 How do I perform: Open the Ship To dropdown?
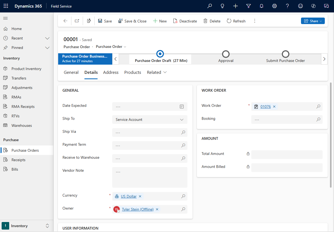click(181, 120)
